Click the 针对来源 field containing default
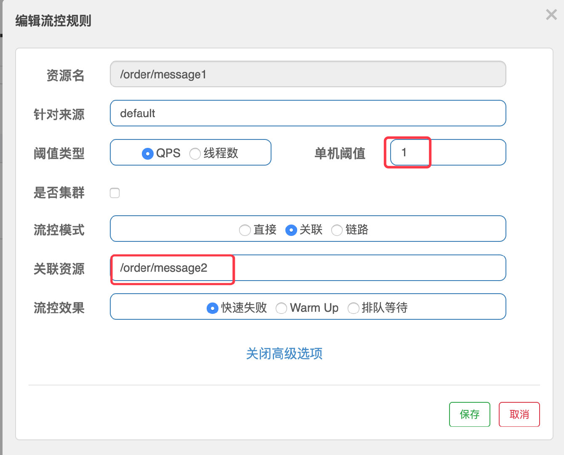Image resolution: width=564 pixels, height=455 pixels. pos(308,113)
